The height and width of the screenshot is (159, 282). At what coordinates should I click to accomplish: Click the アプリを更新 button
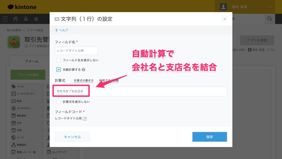[257, 40]
